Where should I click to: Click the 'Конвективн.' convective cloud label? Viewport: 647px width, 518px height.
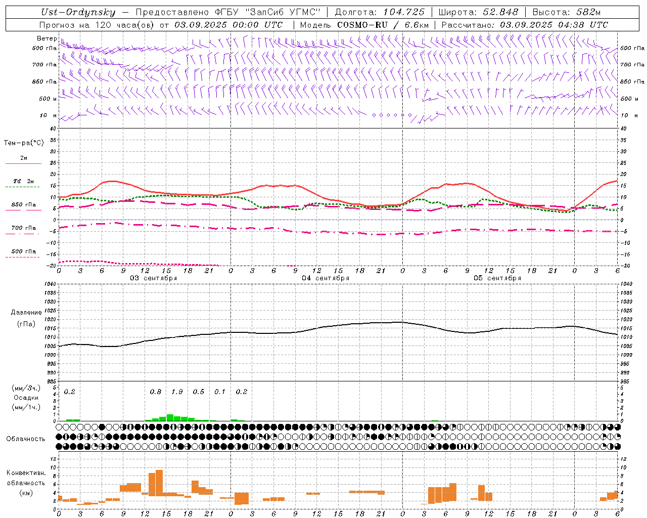click(x=26, y=473)
